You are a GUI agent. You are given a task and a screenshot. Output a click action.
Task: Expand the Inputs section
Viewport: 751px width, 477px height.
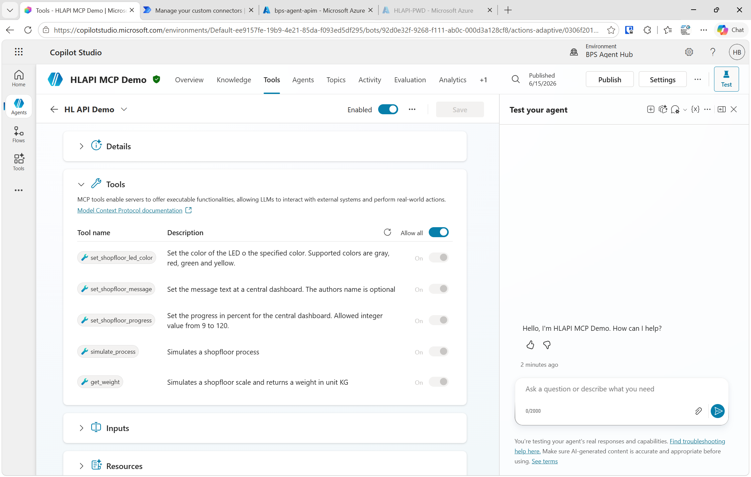pos(81,428)
